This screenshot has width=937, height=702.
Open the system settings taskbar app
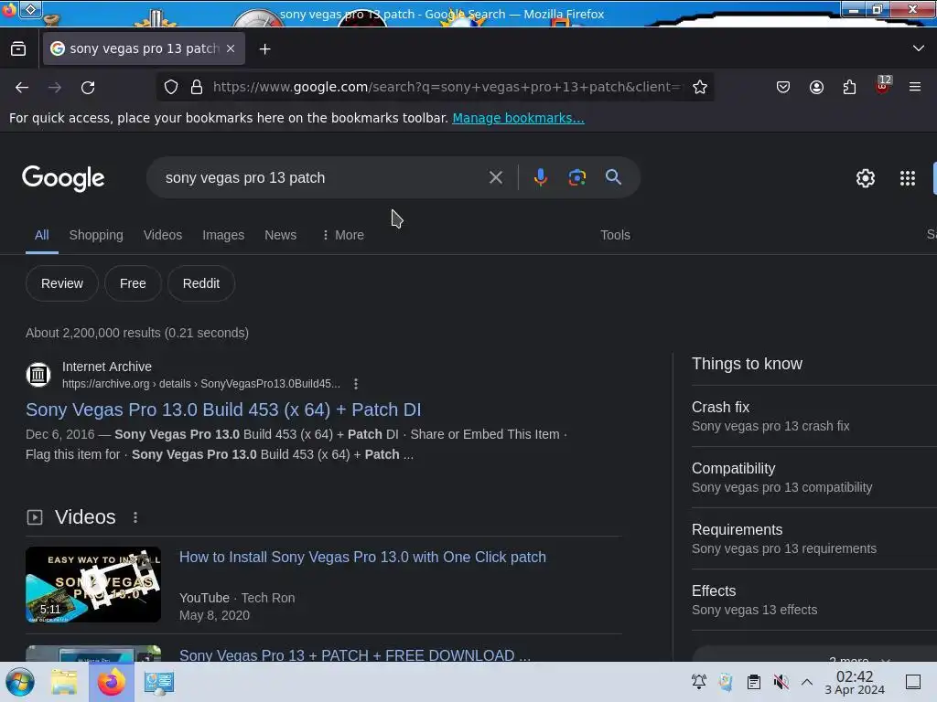tap(159, 682)
